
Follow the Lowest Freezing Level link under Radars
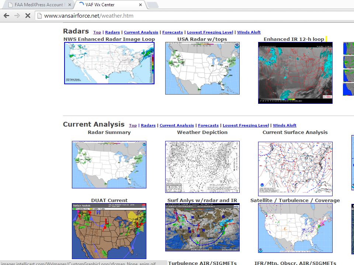(x=210, y=32)
